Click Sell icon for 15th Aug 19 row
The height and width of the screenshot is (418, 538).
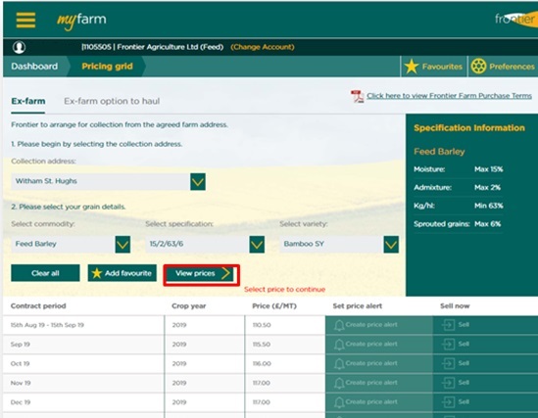pos(448,325)
